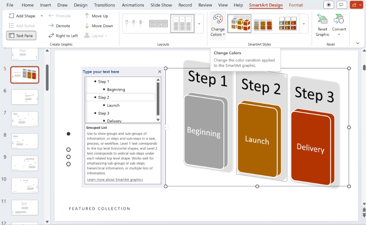
Task: Select the first layout thumbnail in Layouts gallery
Action: pyautogui.click(x=135, y=23)
